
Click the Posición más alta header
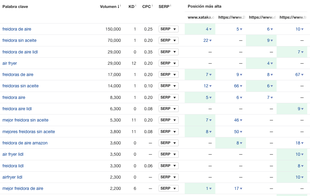pyautogui.click(x=204, y=6)
